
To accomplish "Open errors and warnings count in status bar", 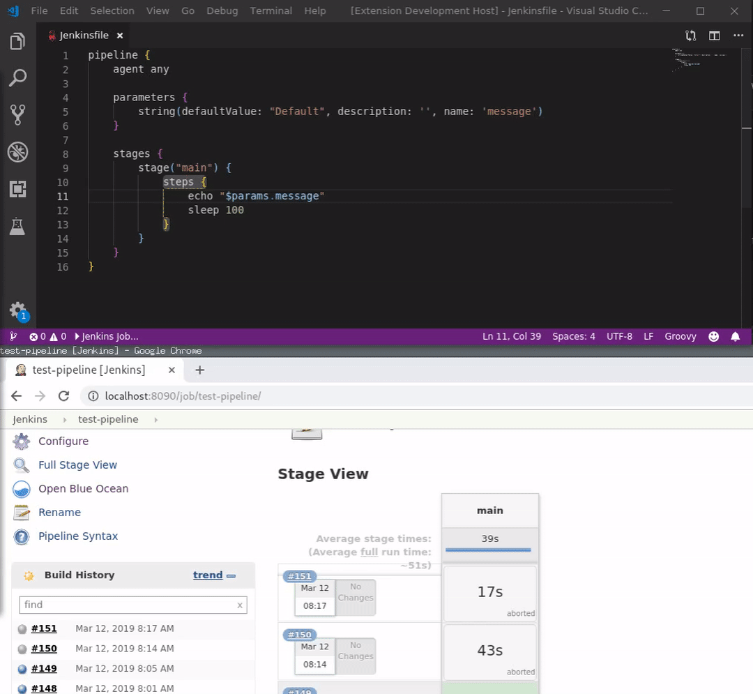I will click(x=47, y=336).
